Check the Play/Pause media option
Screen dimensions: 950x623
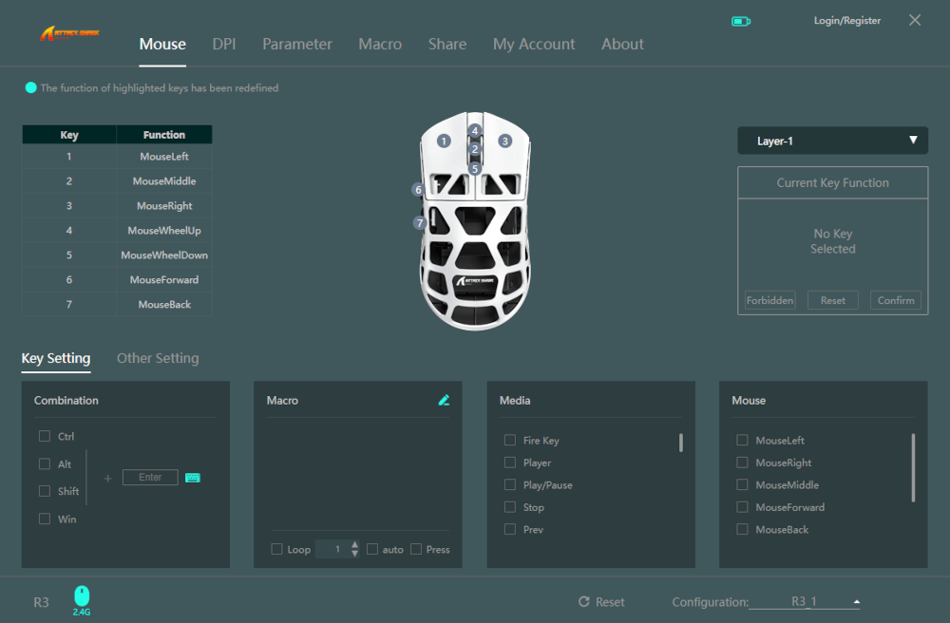510,485
